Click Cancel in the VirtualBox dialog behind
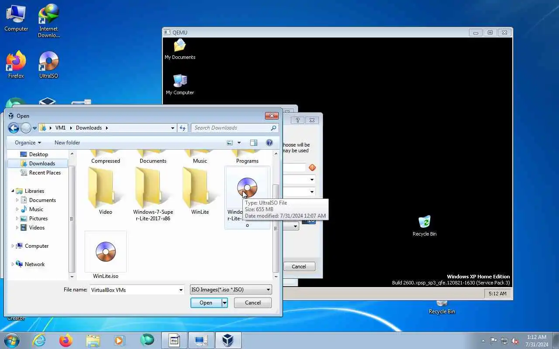Image resolution: width=559 pixels, height=349 pixels. point(299,267)
